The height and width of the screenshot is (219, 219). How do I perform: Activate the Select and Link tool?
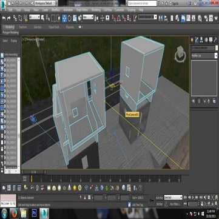(x=15, y=18)
